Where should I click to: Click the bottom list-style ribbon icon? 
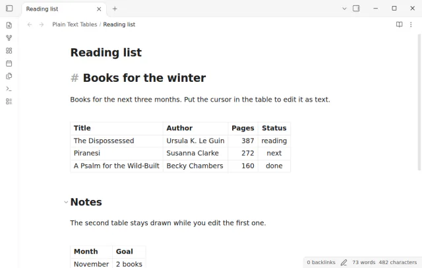pyautogui.click(x=9, y=101)
